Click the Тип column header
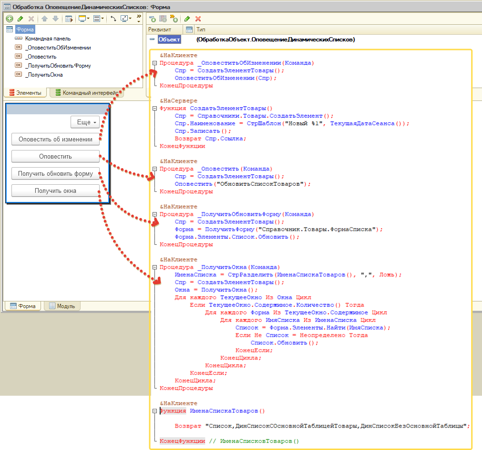Screen dimensions: 482x450 point(201,30)
